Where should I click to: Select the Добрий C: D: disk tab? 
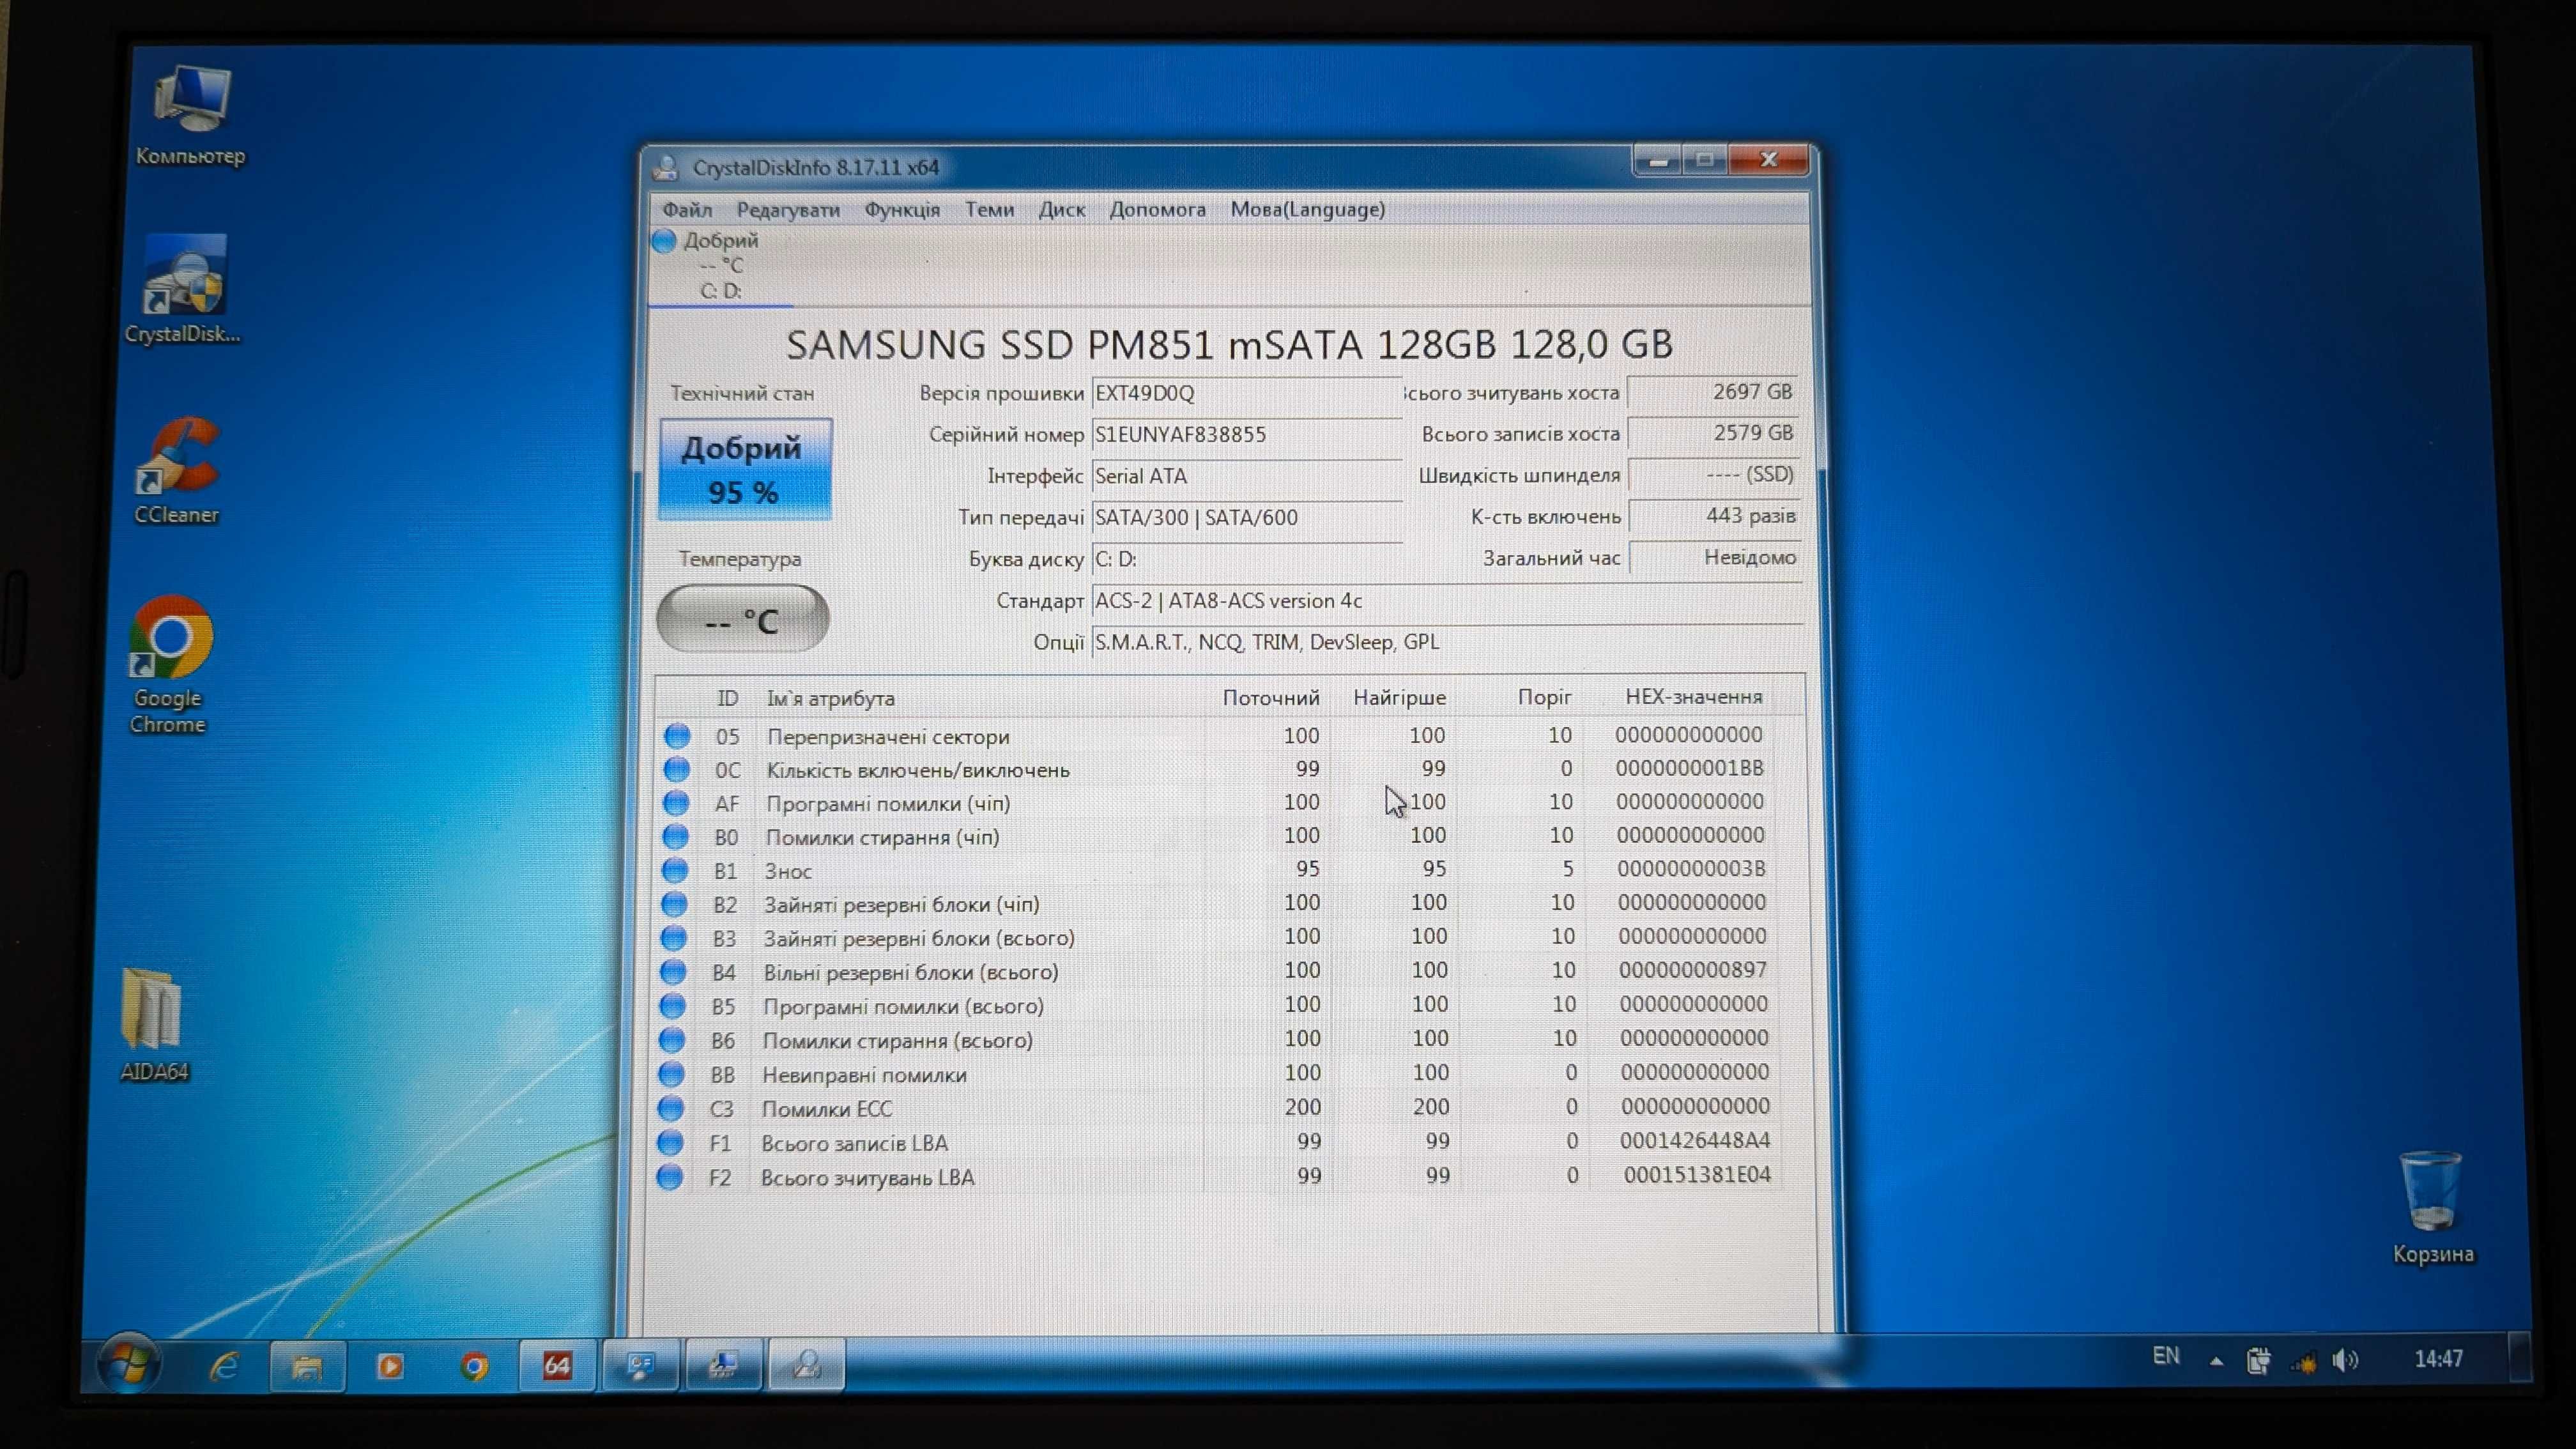[x=720, y=266]
